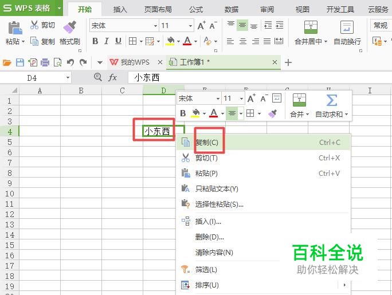392x295 pixels.
Task: Switch to the 页面布局 ribbon tab
Action: 158,10
